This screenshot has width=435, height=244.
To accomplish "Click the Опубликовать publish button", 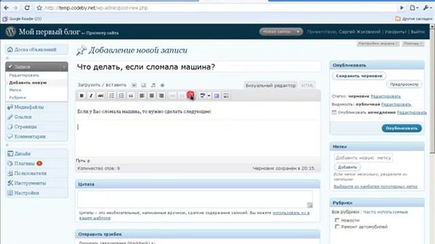I will click(402, 128).
